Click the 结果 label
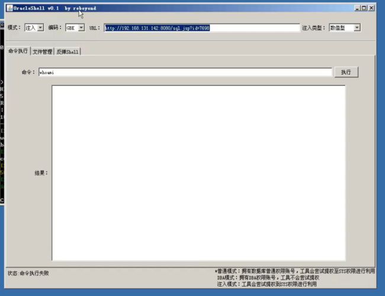This screenshot has height=296, width=385. click(x=41, y=173)
